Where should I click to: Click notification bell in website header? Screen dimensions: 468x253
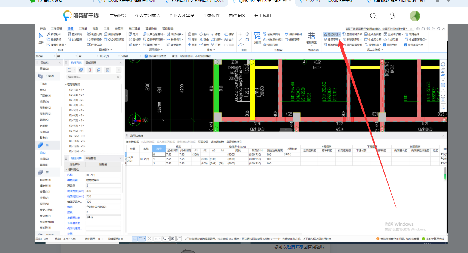pyautogui.click(x=392, y=16)
